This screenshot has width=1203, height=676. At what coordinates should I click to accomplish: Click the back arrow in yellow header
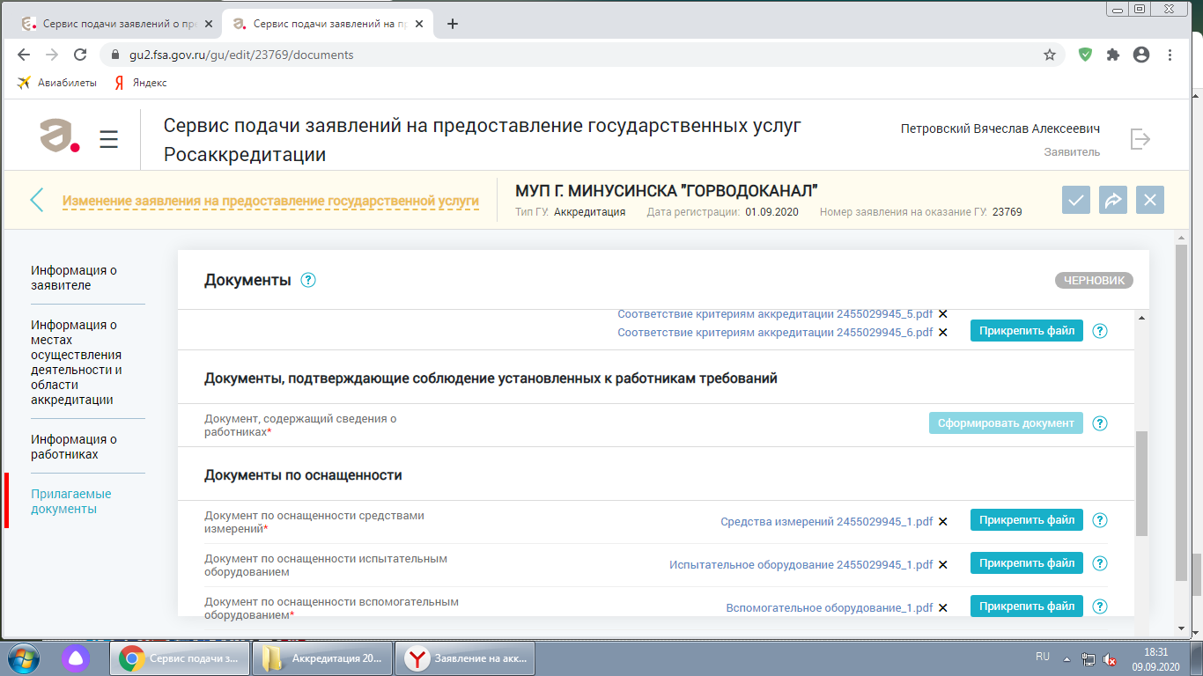(x=37, y=200)
